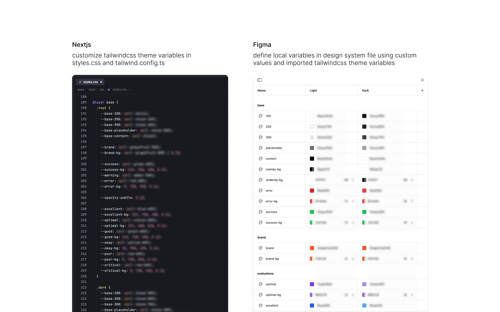Click the plus icon to add a mode

tap(422, 90)
